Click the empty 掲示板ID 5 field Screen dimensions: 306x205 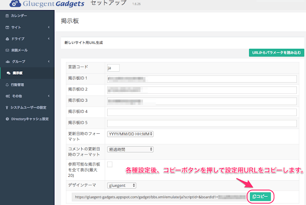[202, 123]
